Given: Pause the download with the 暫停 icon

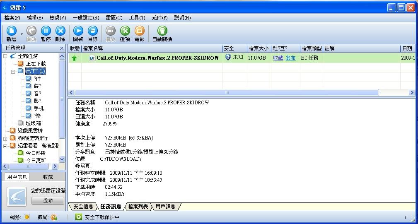Looking at the screenshot, I should 46,31.
